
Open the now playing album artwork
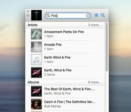tap(36, 15)
